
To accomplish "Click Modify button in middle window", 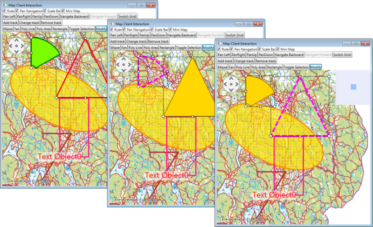I will (208, 47).
